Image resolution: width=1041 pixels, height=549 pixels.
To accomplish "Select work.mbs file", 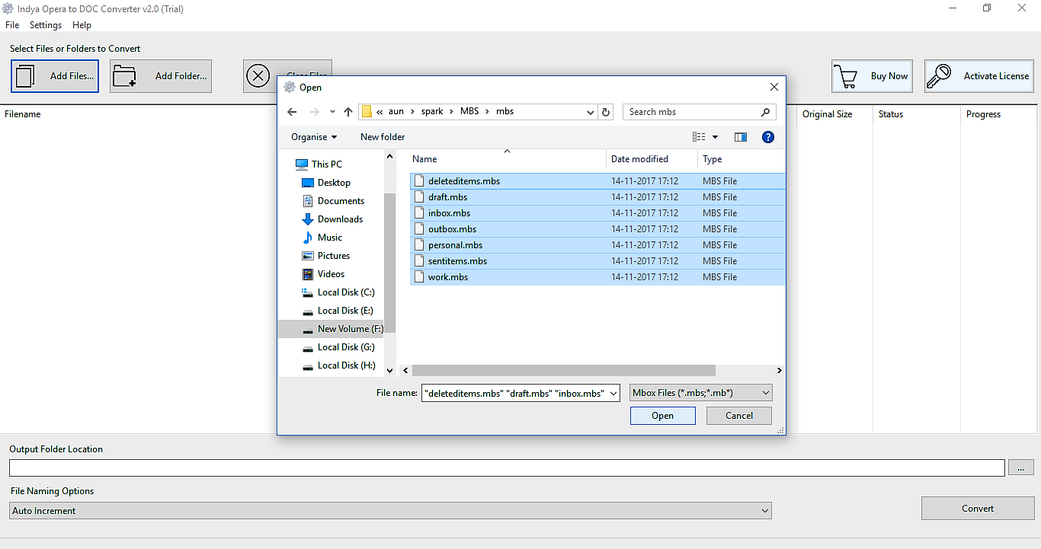I will 597,277.
